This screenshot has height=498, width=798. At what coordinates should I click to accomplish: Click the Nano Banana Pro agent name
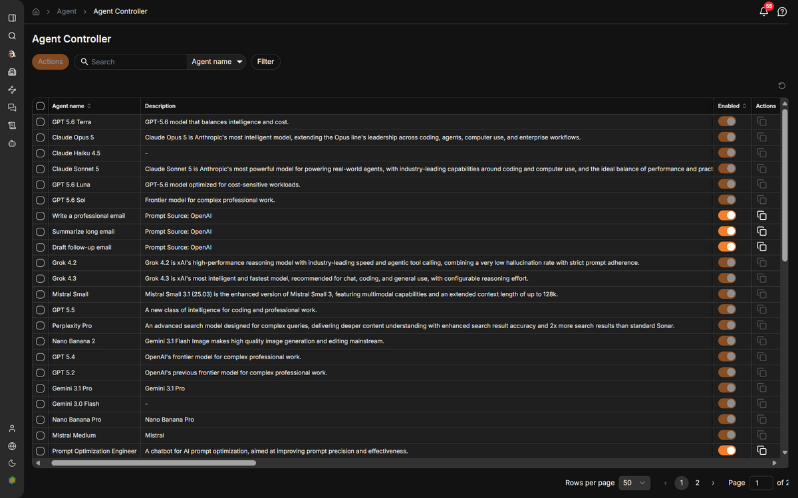[x=77, y=420]
